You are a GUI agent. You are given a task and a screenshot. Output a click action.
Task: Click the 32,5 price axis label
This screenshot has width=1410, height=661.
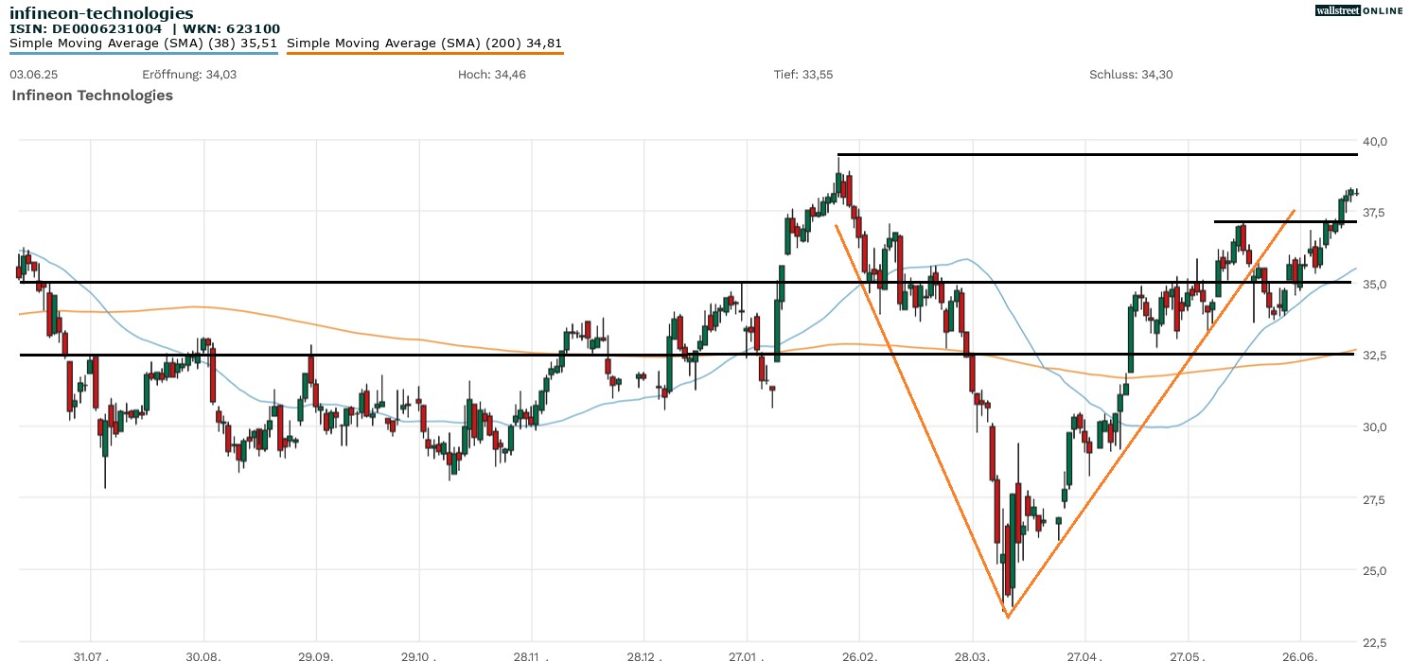tap(1375, 357)
